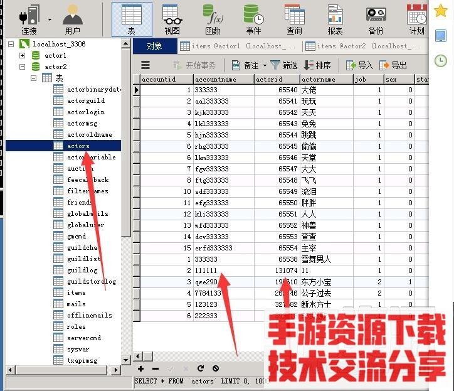This screenshot has height=391, width=454.
Task: Select the actor1 database name
Action: coord(55,55)
